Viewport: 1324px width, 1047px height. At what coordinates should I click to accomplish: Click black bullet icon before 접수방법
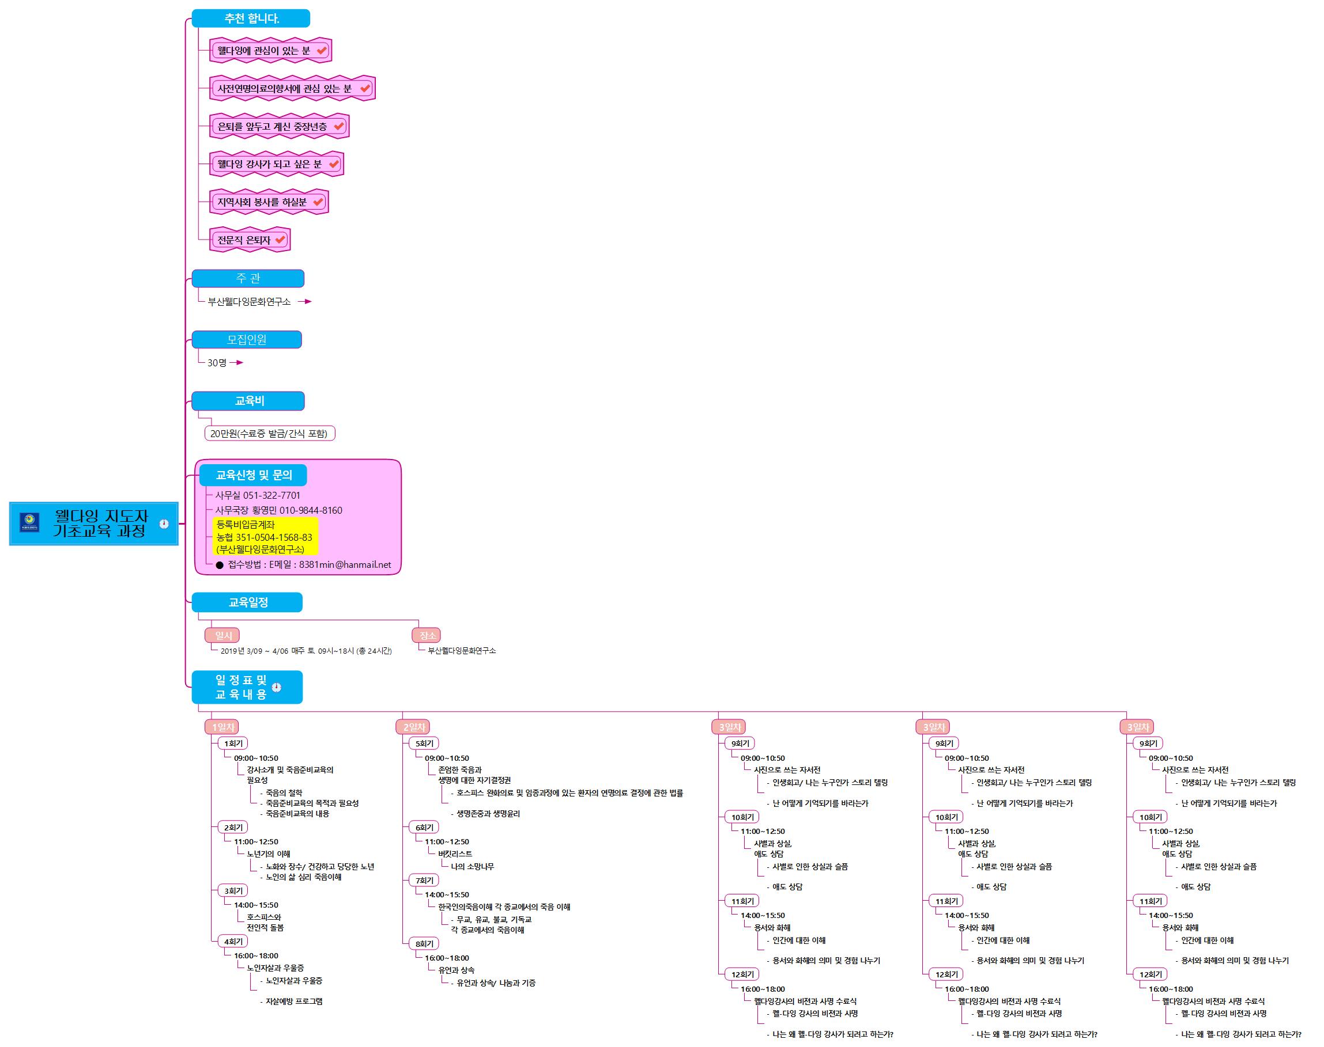(220, 565)
